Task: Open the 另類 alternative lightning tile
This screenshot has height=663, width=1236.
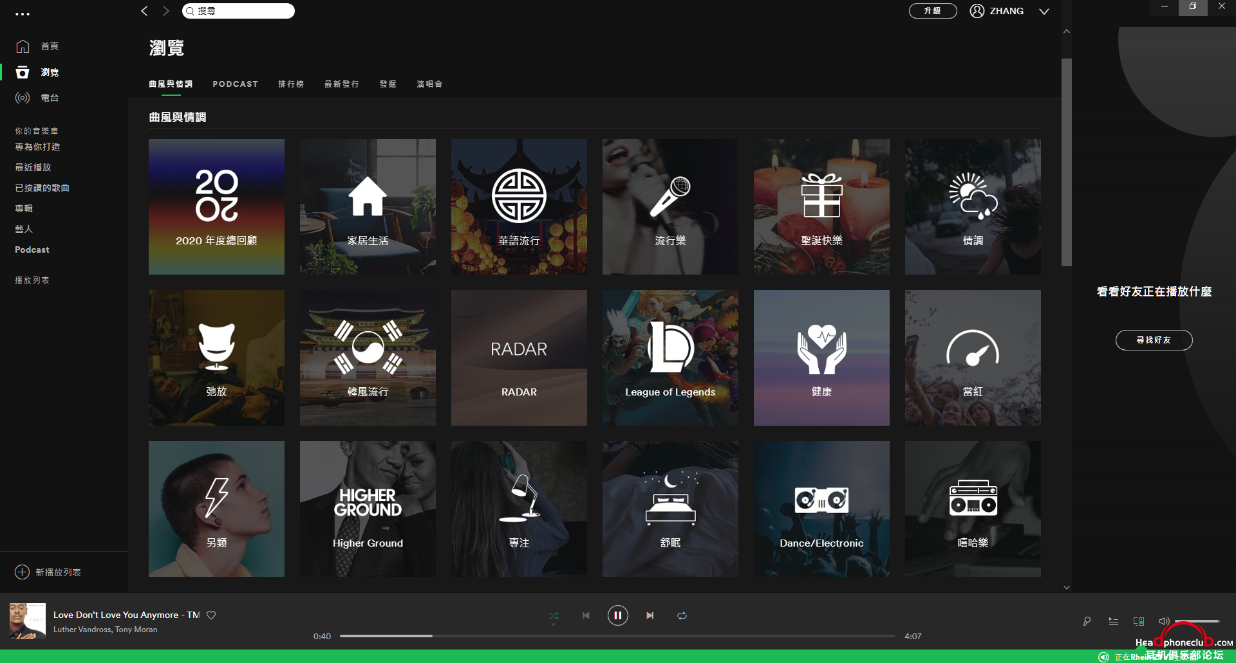Action: coord(216,509)
